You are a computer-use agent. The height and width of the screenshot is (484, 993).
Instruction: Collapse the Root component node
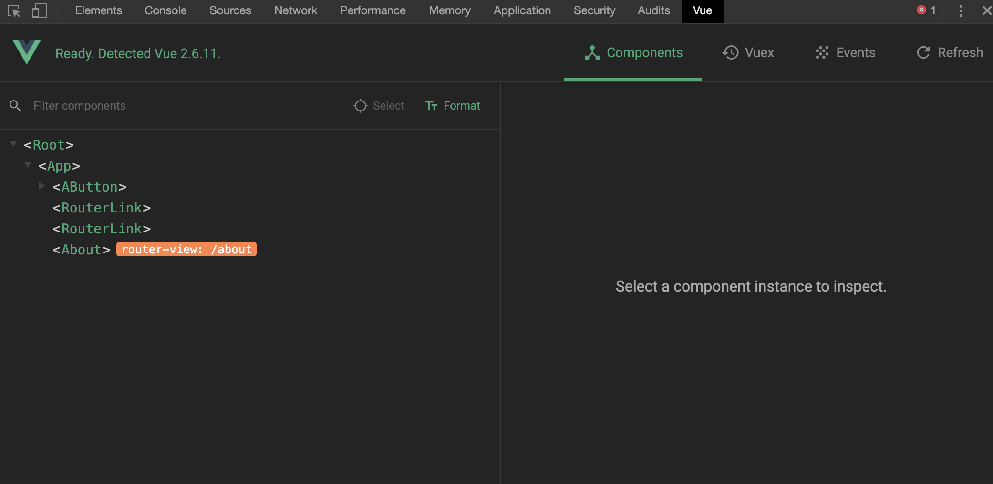coord(13,144)
